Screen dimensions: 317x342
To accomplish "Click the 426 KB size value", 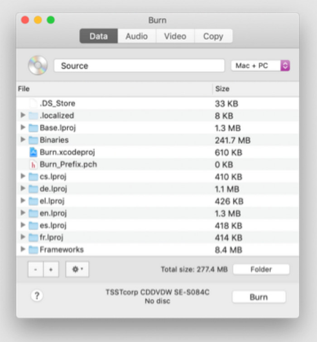I will point(229,201).
